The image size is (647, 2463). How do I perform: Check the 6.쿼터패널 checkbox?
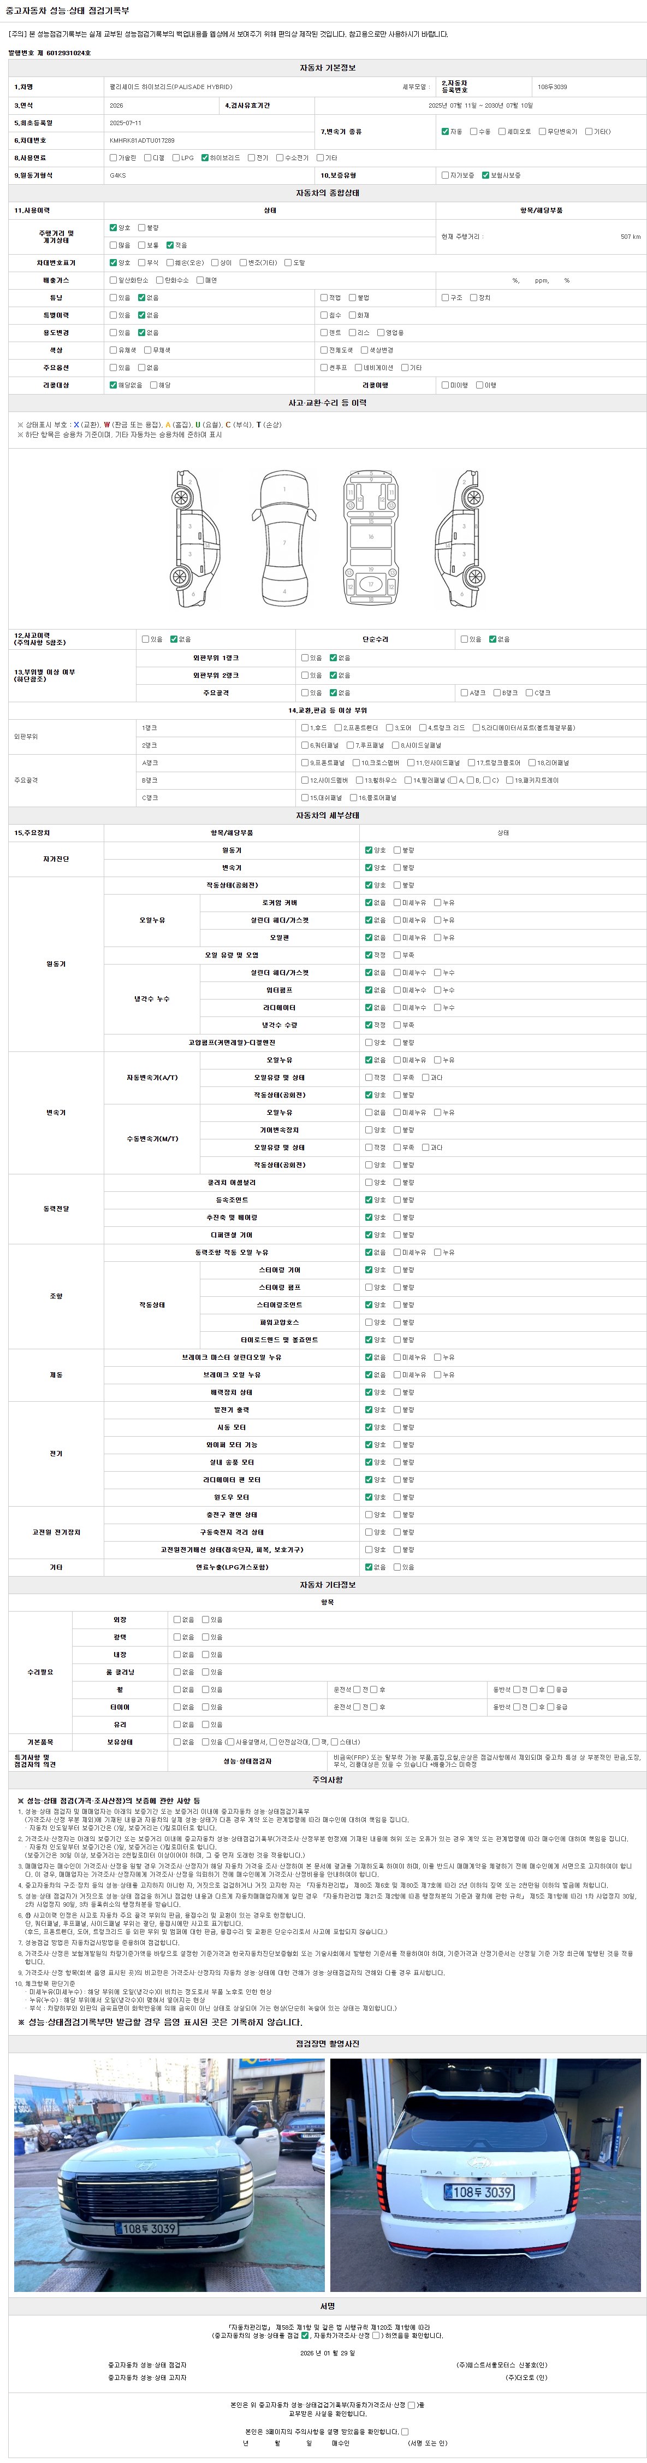pyautogui.click(x=305, y=745)
